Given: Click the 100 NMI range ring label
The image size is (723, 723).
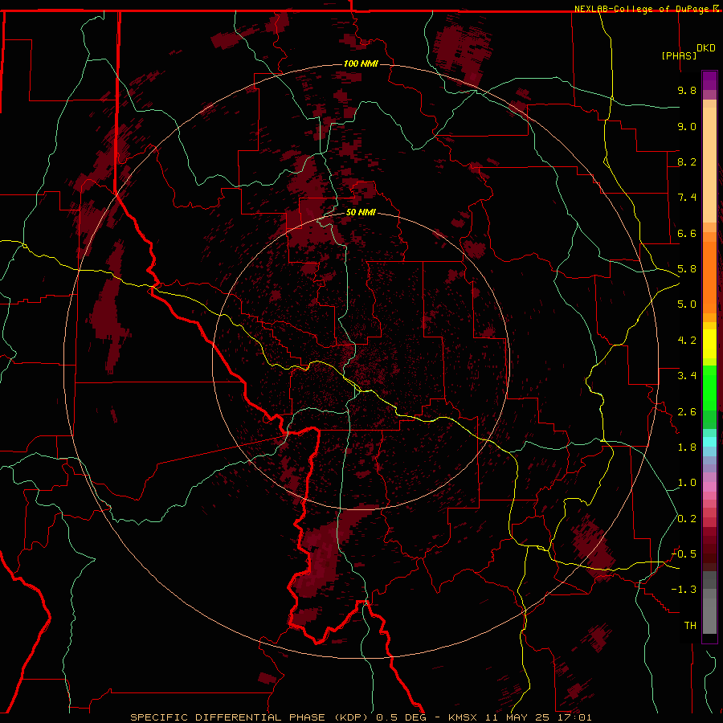Looking at the screenshot, I should 361,63.
